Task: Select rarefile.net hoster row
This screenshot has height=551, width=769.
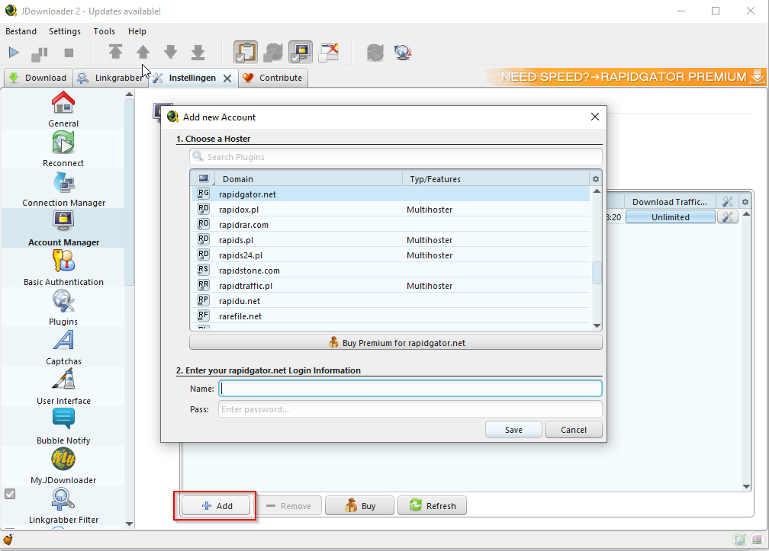Action: click(390, 316)
